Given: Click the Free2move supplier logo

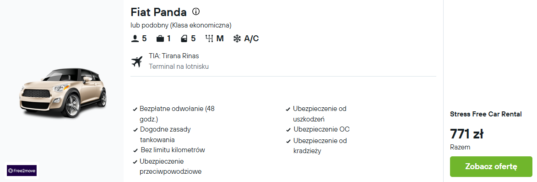Looking at the screenshot, I should pyautogui.click(x=22, y=171).
